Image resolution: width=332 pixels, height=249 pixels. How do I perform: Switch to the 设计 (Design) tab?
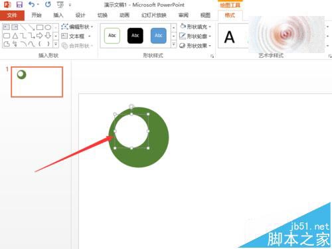click(x=80, y=15)
